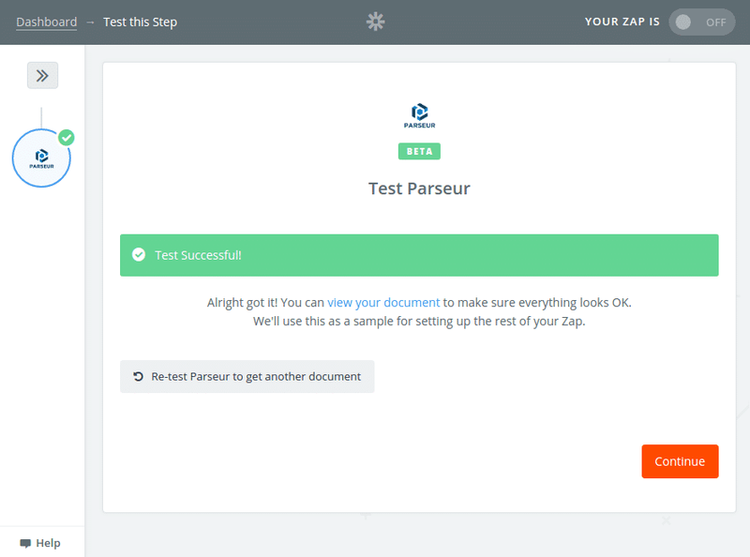This screenshot has width=750, height=557.
Task: Open Help from the bottom sidebar
Action: (40, 543)
